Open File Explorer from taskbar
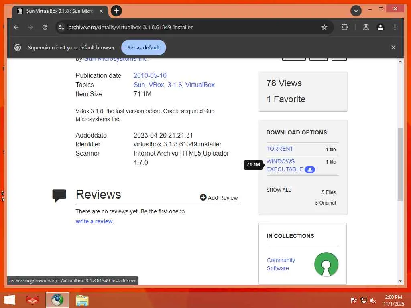The height and width of the screenshot is (308, 411). coord(82,300)
